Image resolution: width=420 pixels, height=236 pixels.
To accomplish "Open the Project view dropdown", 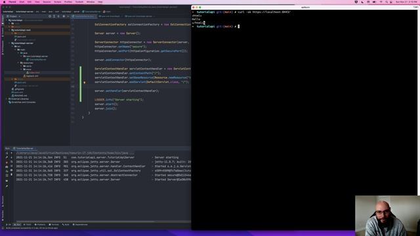I will tap(13, 16).
